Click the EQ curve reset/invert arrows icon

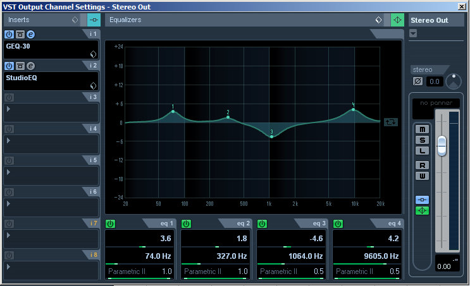[390, 122]
